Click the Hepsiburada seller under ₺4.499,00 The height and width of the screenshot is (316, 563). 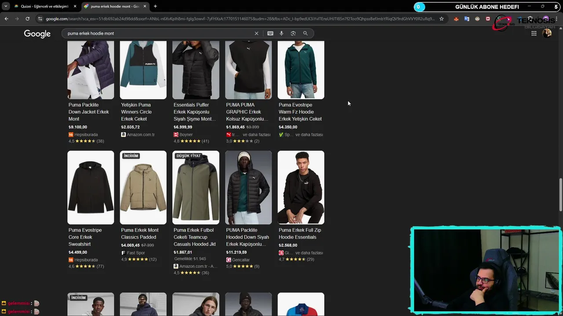click(x=83, y=260)
